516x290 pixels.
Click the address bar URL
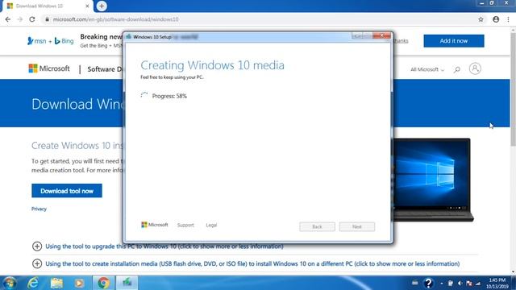116,19
